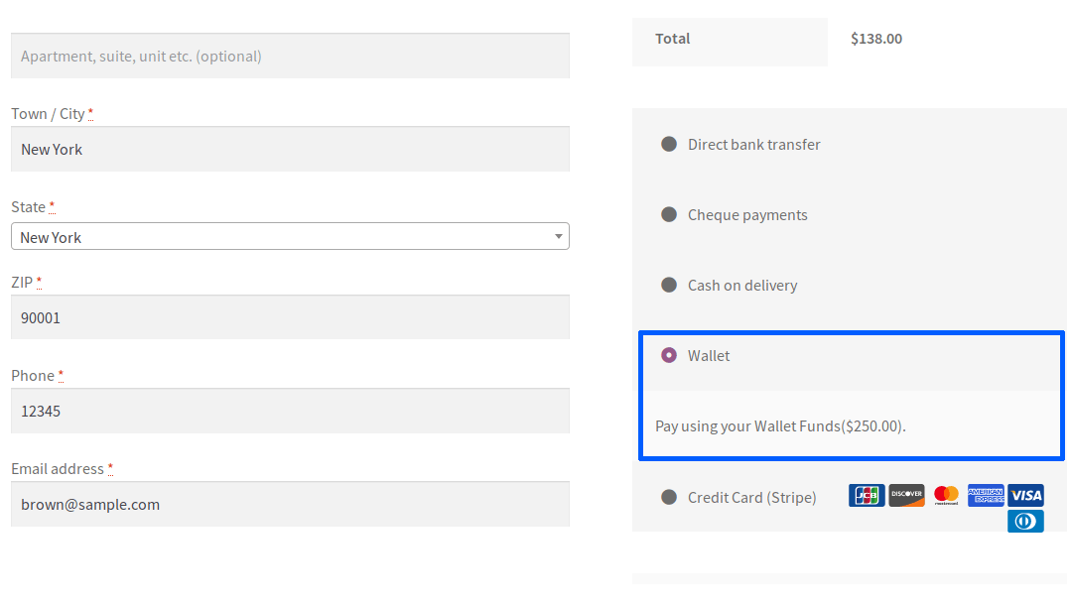Click the Mastercard icon
Image resolution: width=1072 pixels, height=603 pixels.
coord(946,495)
